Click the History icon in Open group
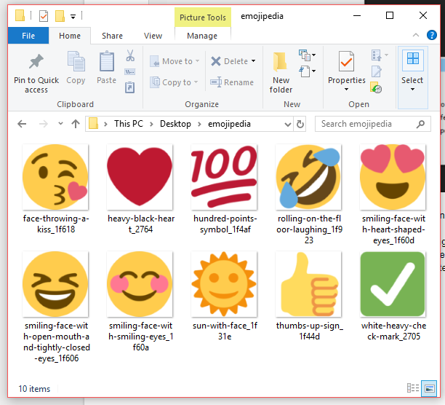Image resolution: width=445 pixels, height=405 pixels. 376,87
